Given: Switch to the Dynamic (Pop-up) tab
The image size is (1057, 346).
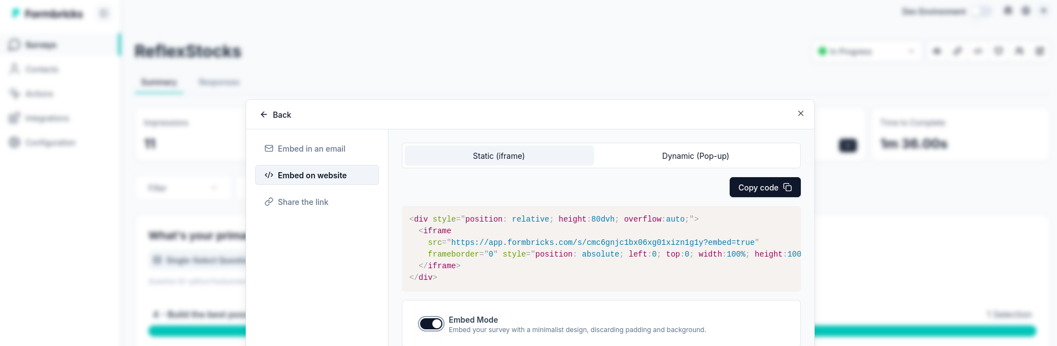Looking at the screenshot, I should [x=696, y=156].
